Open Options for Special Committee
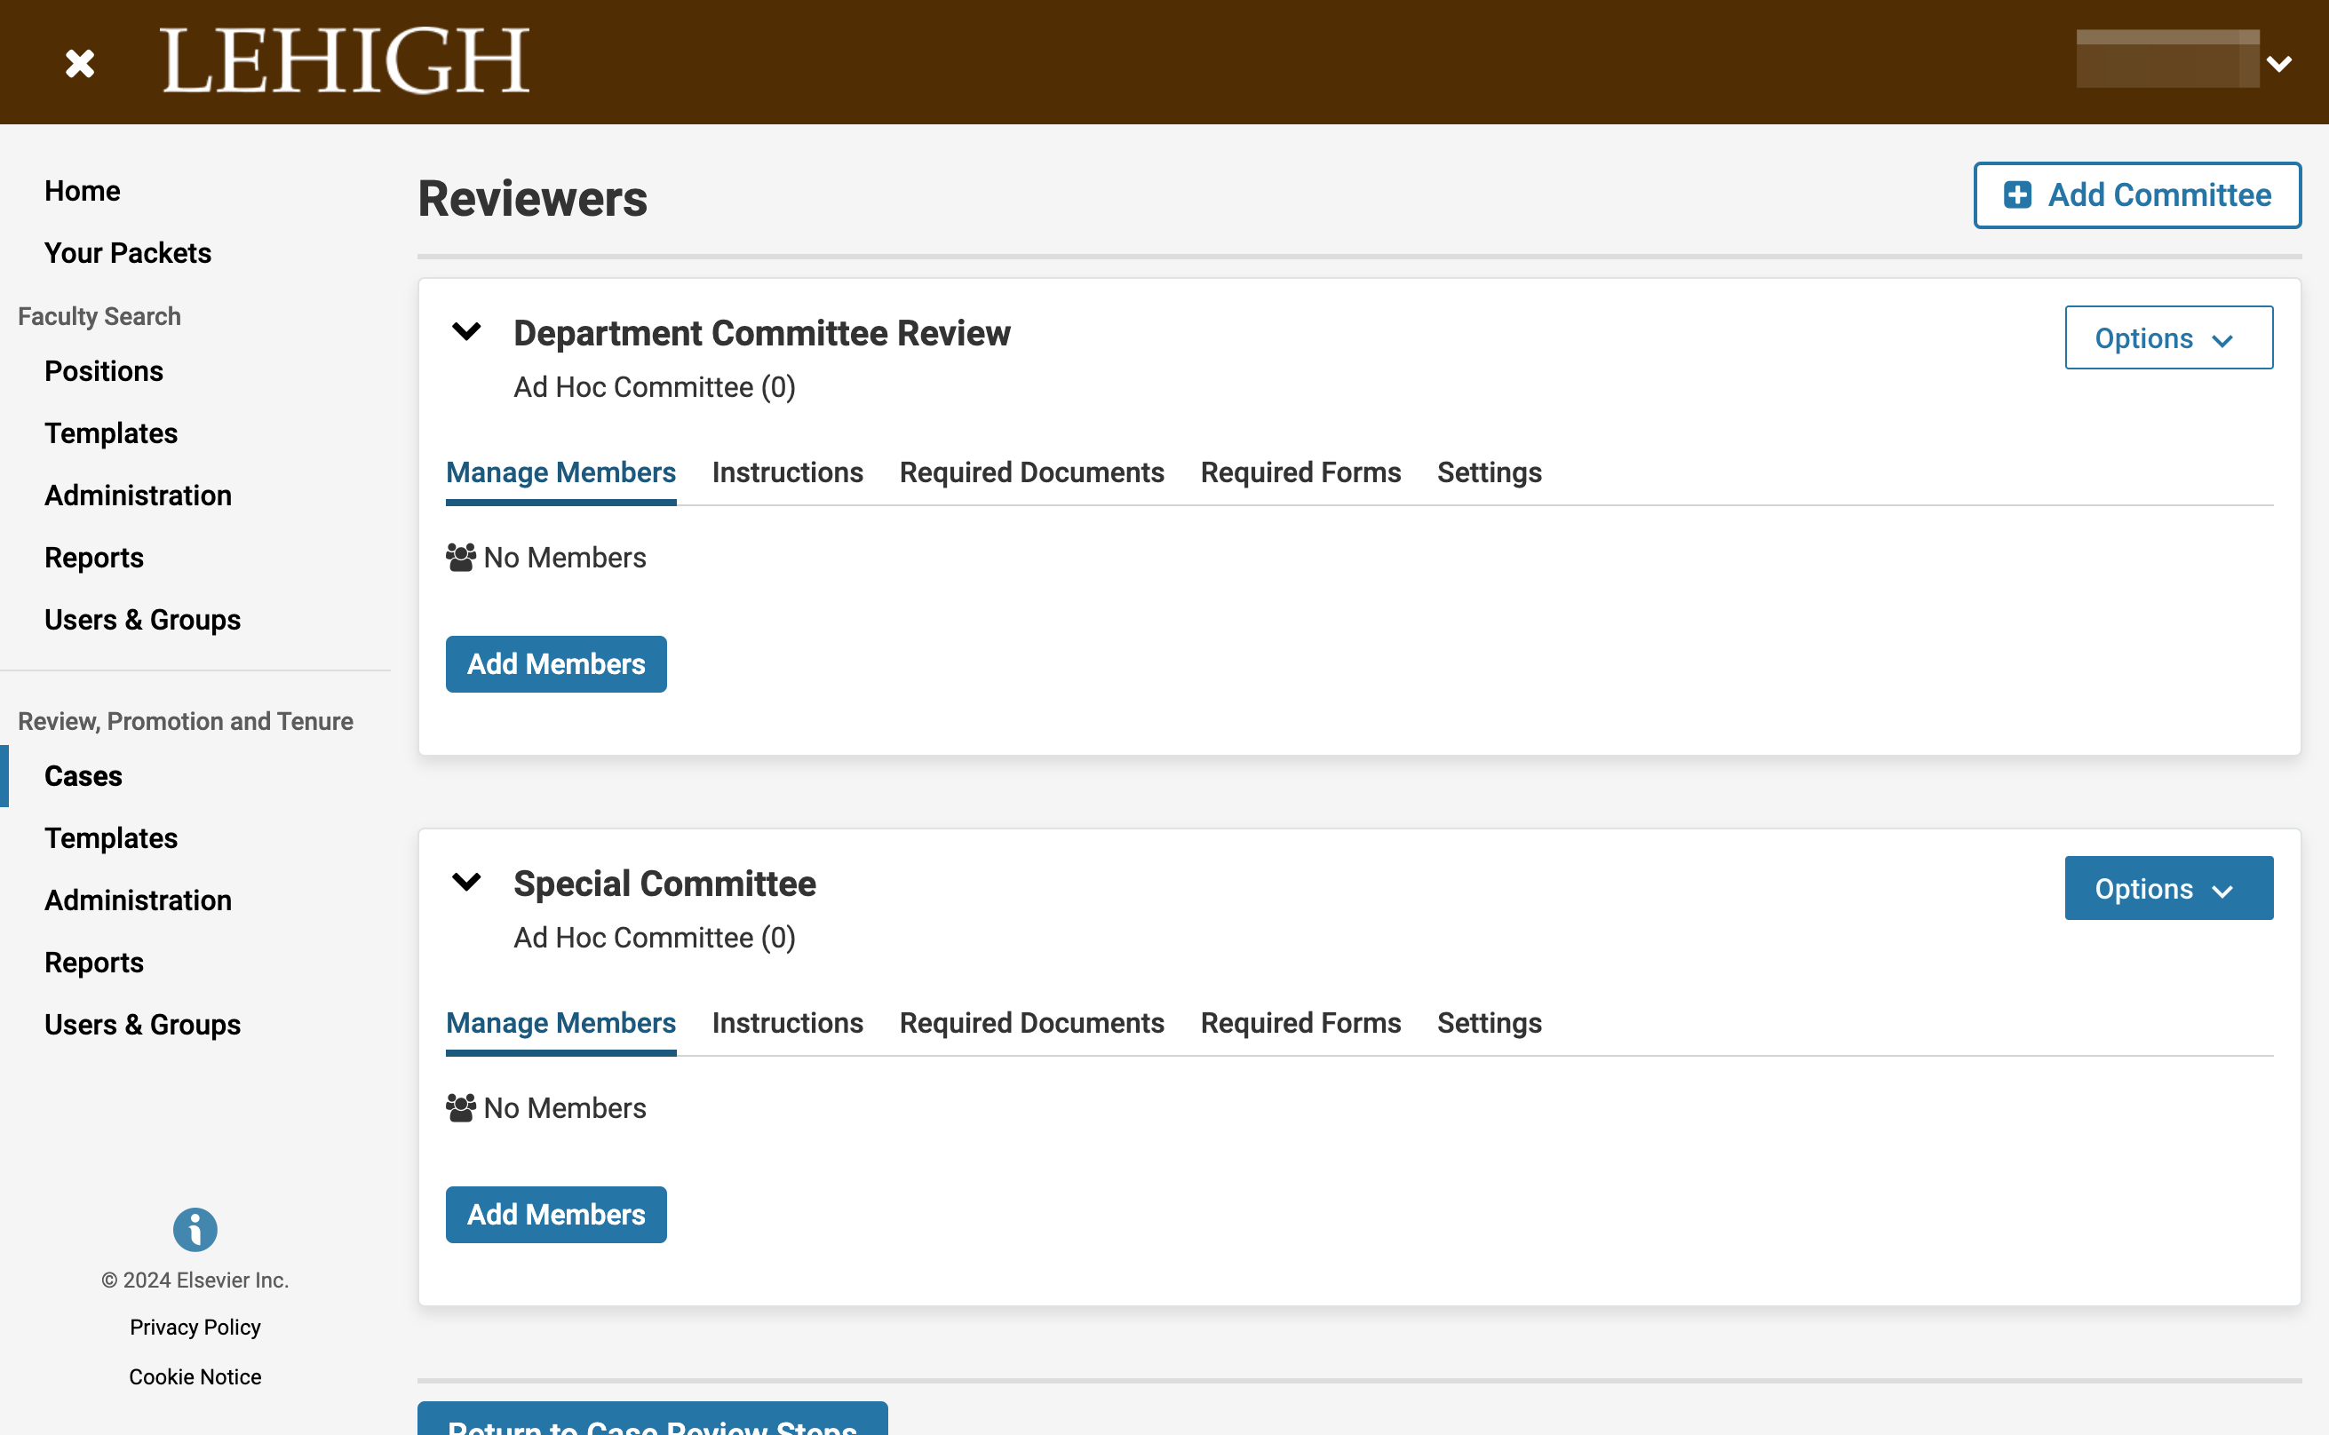2329x1435 pixels. (x=2168, y=888)
